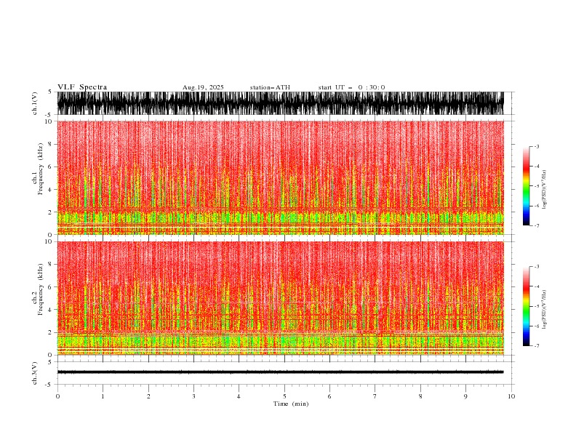
Task: Click time axis tick label 5
Action: pos(284,396)
